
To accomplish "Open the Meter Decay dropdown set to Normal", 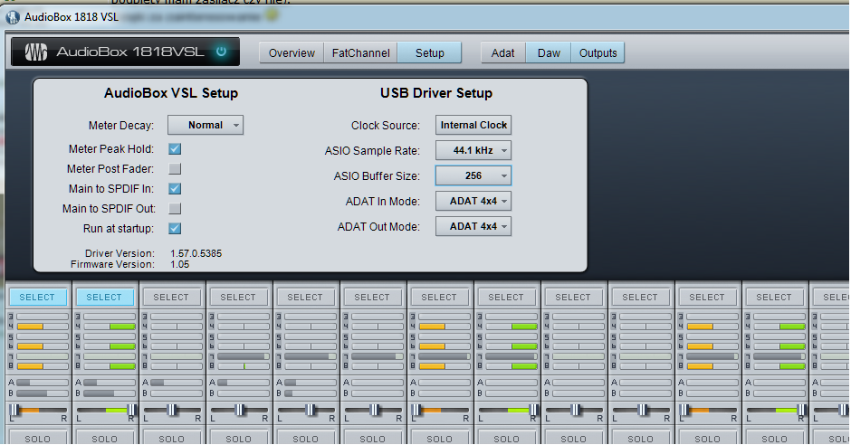I will click(206, 125).
